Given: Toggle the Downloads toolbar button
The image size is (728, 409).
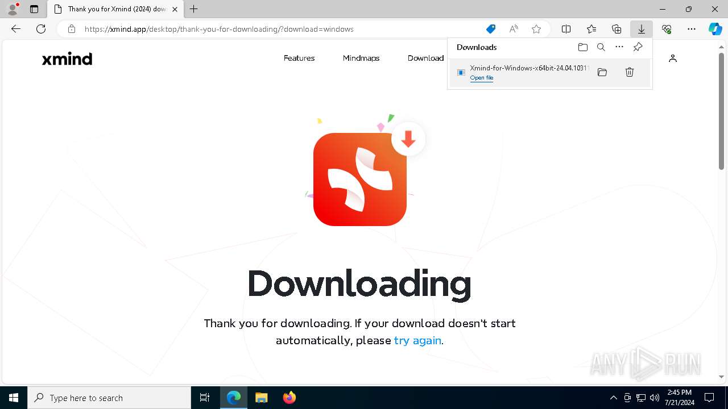Looking at the screenshot, I should pyautogui.click(x=641, y=29).
